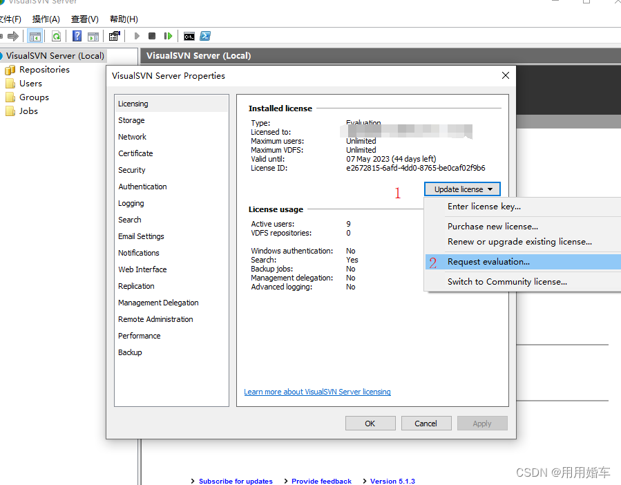Image resolution: width=621 pixels, height=485 pixels.
Task: Select the Replication settings page
Action: click(x=171, y=286)
